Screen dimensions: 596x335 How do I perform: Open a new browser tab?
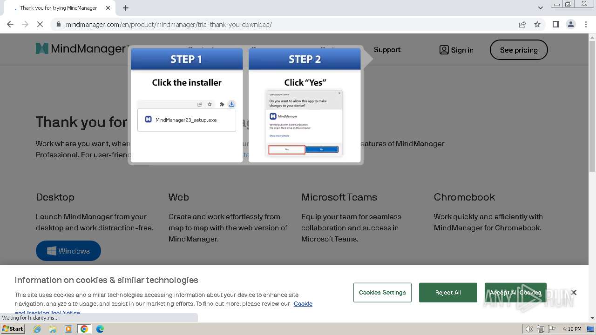tap(126, 8)
